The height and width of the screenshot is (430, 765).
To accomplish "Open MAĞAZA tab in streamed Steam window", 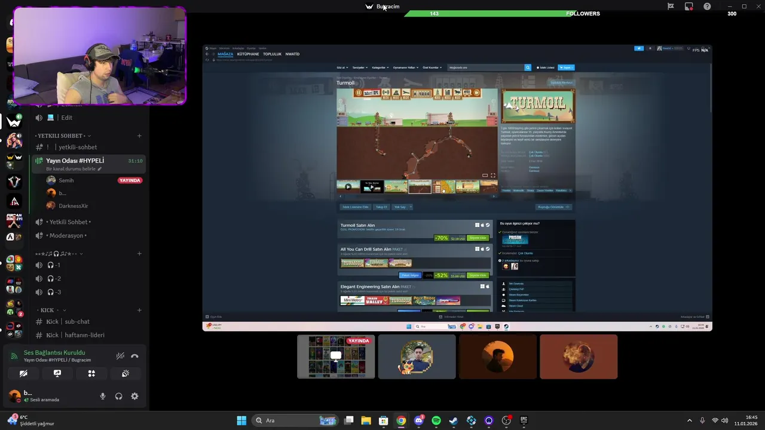I will pyautogui.click(x=225, y=54).
